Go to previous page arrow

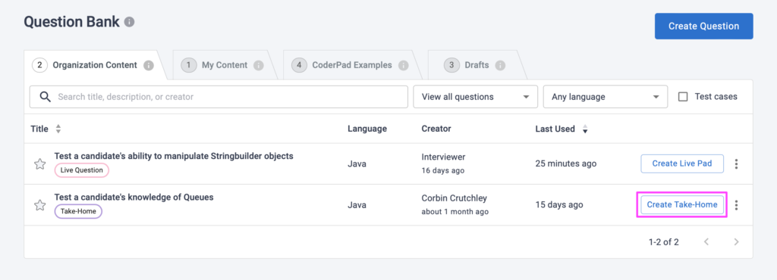pos(706,242)
